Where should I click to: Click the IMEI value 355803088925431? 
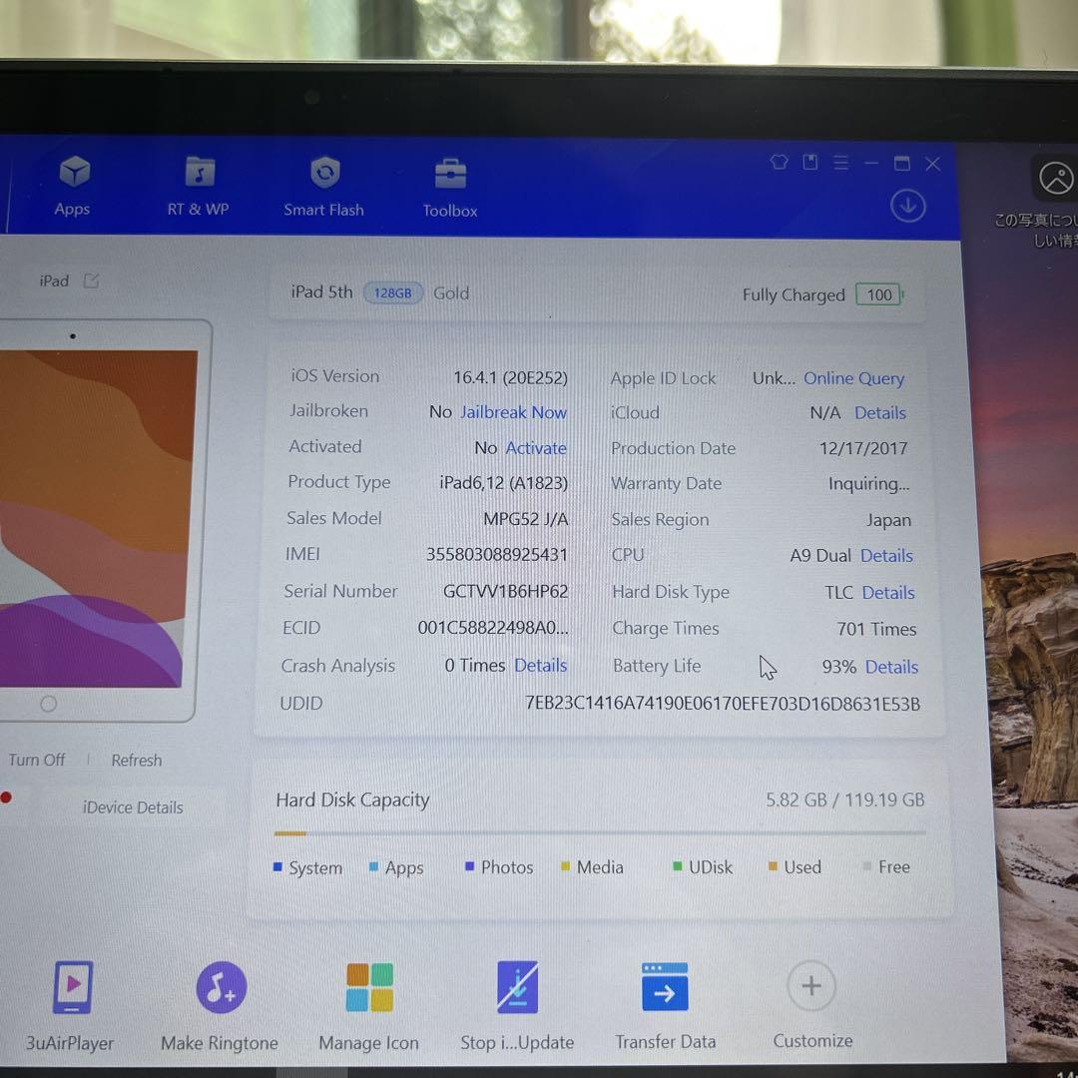pos(497,554)
